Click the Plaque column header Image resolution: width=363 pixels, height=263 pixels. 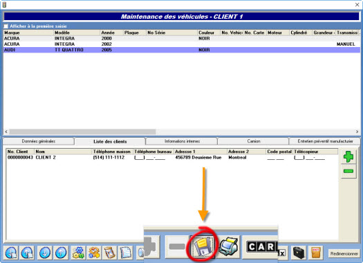tap(135, 33)
